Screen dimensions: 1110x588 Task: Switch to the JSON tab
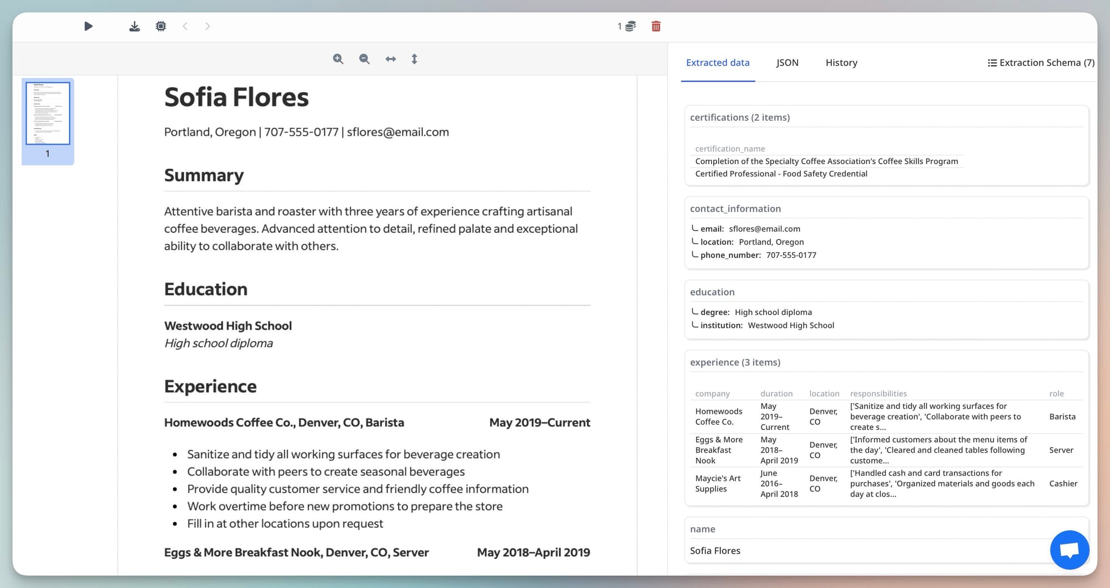coord(787,63)
